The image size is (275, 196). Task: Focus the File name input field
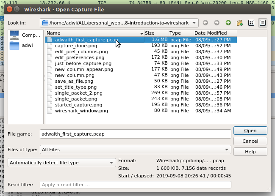136,134
